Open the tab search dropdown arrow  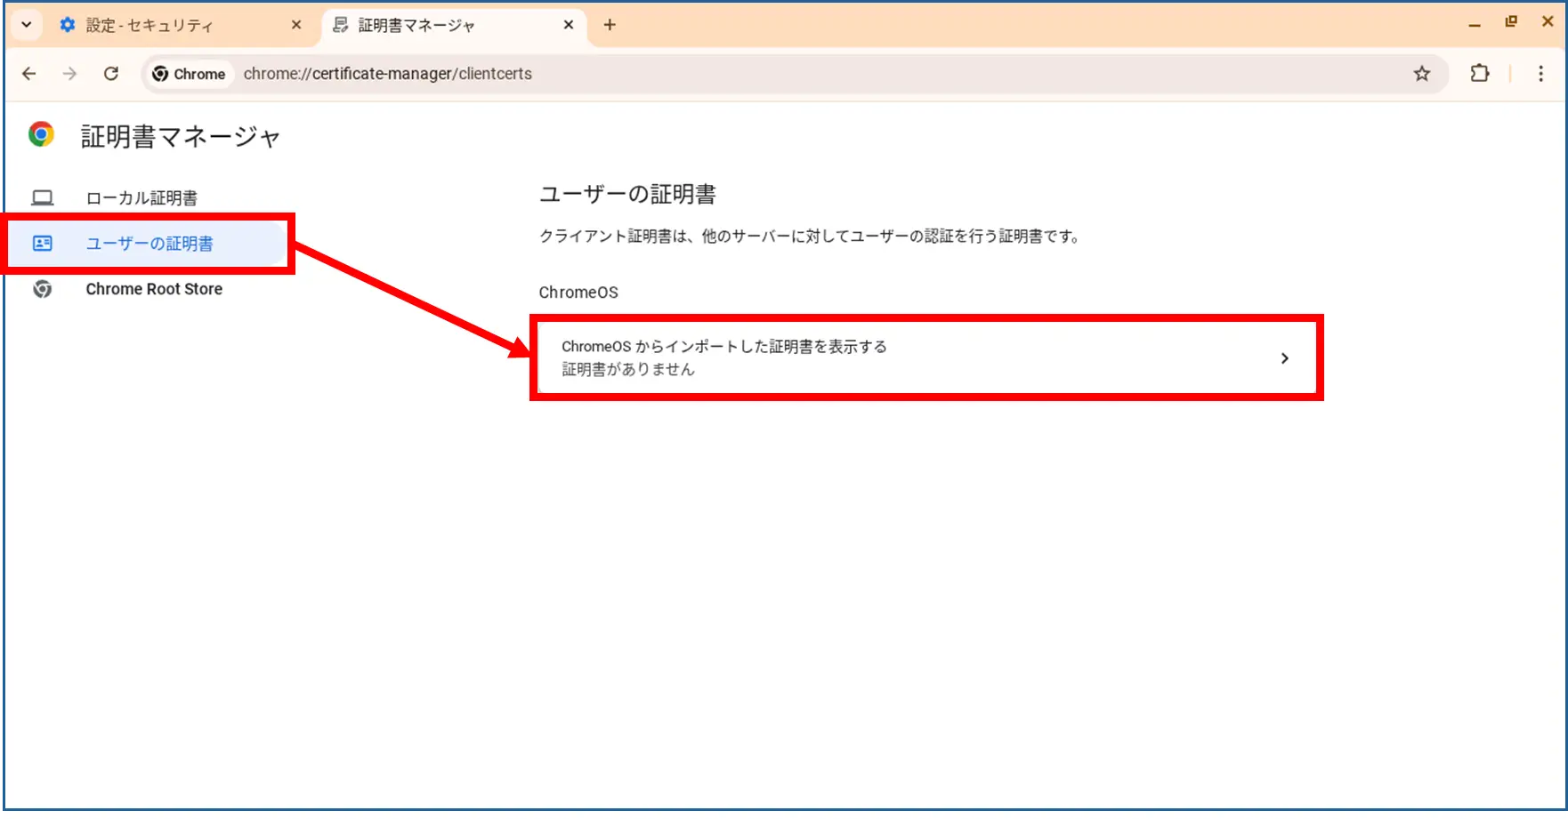click(x=27, y=25)
